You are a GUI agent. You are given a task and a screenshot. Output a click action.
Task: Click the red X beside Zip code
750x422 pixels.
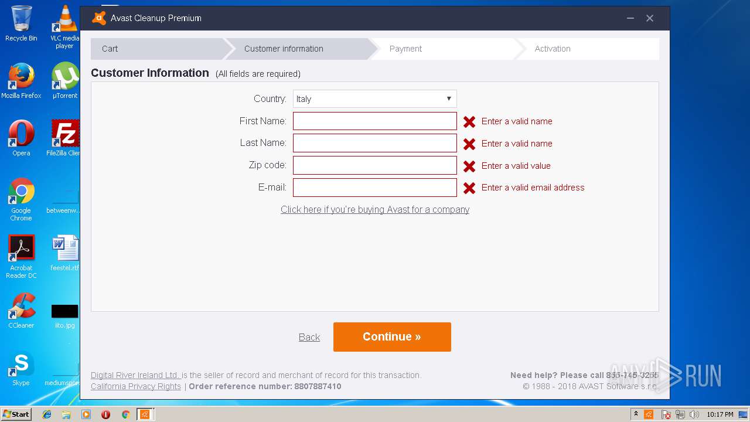click(x=469, y=166)
